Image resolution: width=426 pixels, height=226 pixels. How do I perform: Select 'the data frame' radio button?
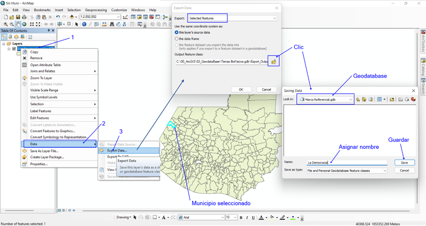177,39
